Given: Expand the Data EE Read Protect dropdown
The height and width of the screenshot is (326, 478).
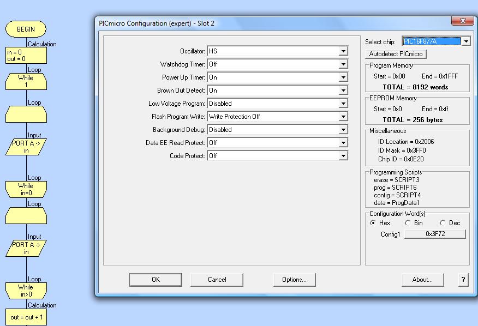Looking at the screenshot, I should tap(277, 143).
